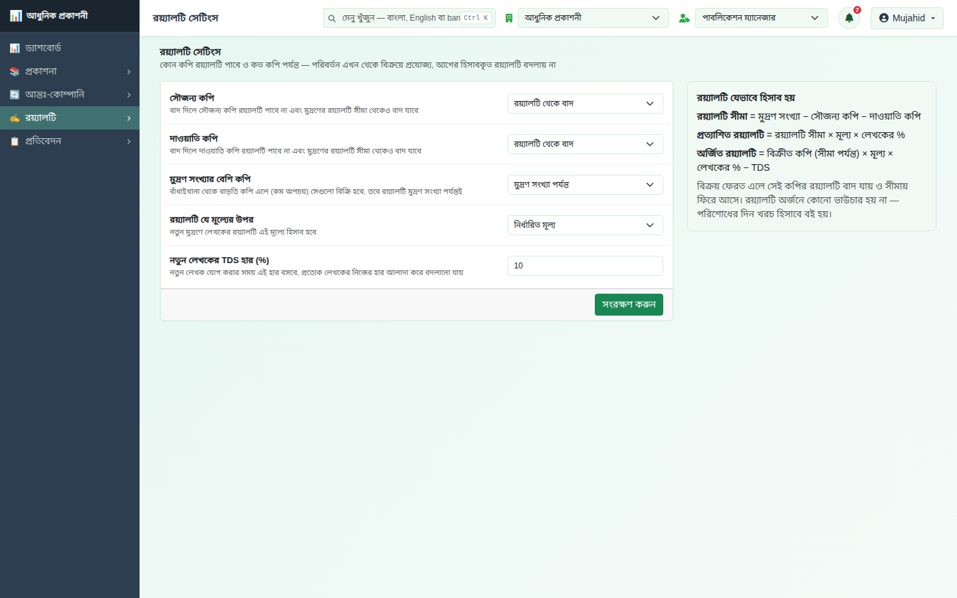Expand the আন্তঃ-কোম্পানি submenu chevron
The height and width of the screenshot is (598, 957).
129,95
